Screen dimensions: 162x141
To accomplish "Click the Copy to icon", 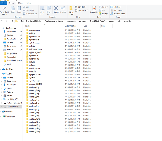I will pyautogui.click(x=49, y=8).
